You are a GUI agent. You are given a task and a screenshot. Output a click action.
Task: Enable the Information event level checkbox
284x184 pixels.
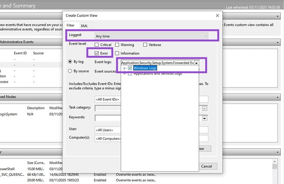pos(118,53)
